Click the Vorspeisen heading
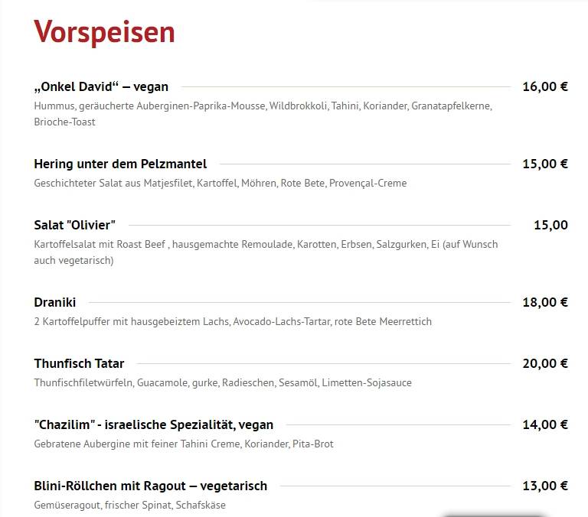588x517 pixels. click(x=104, y=32)
